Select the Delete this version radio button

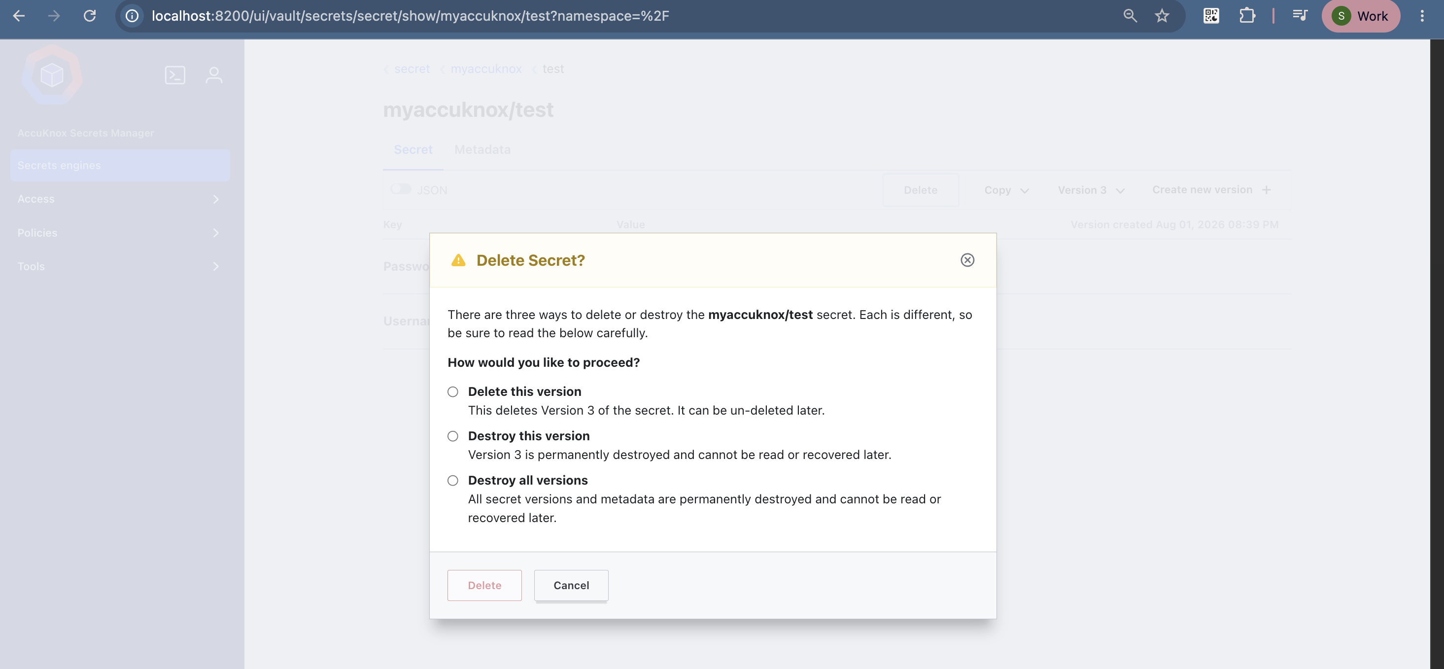click(x=453, y=392)
